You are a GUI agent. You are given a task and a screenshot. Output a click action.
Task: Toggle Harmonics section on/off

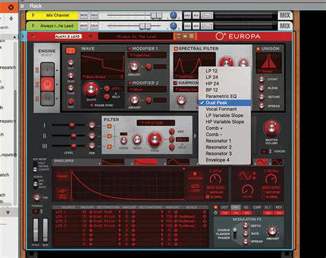point(175,83)
